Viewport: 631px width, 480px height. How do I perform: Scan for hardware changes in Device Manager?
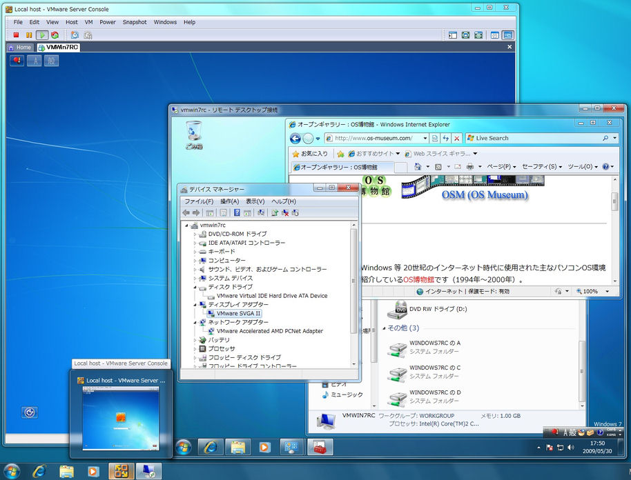(261, 212)
